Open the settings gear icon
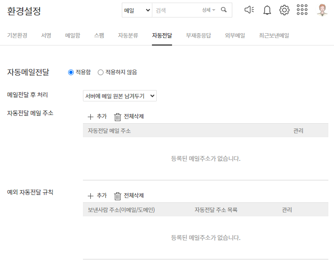This screenshot has height=264, width=334. click(x=284, y=10)
